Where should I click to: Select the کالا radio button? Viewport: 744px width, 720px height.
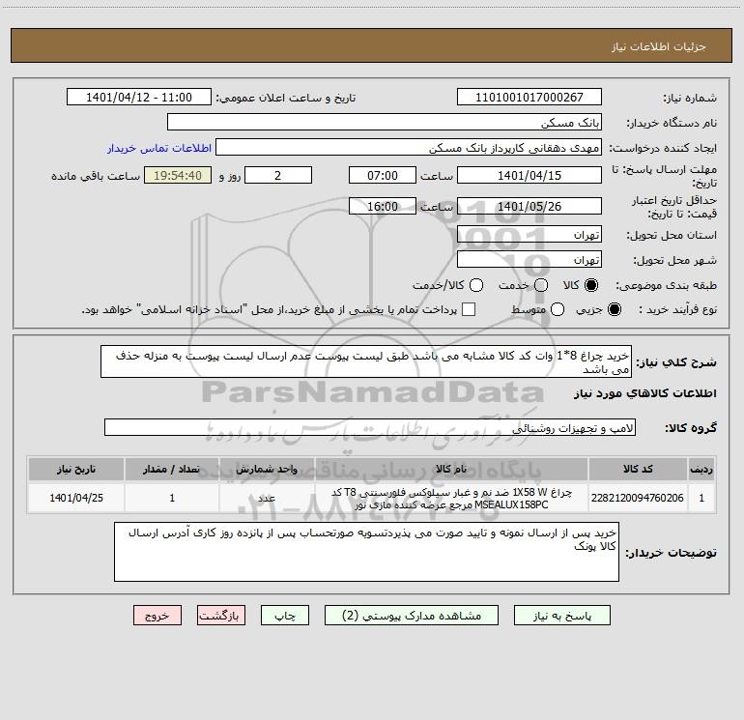click(591, 285)
